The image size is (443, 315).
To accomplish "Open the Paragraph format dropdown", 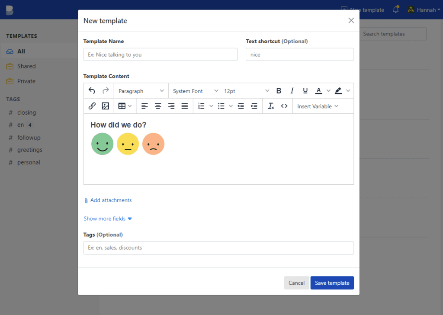I will [x=141, y=91].
